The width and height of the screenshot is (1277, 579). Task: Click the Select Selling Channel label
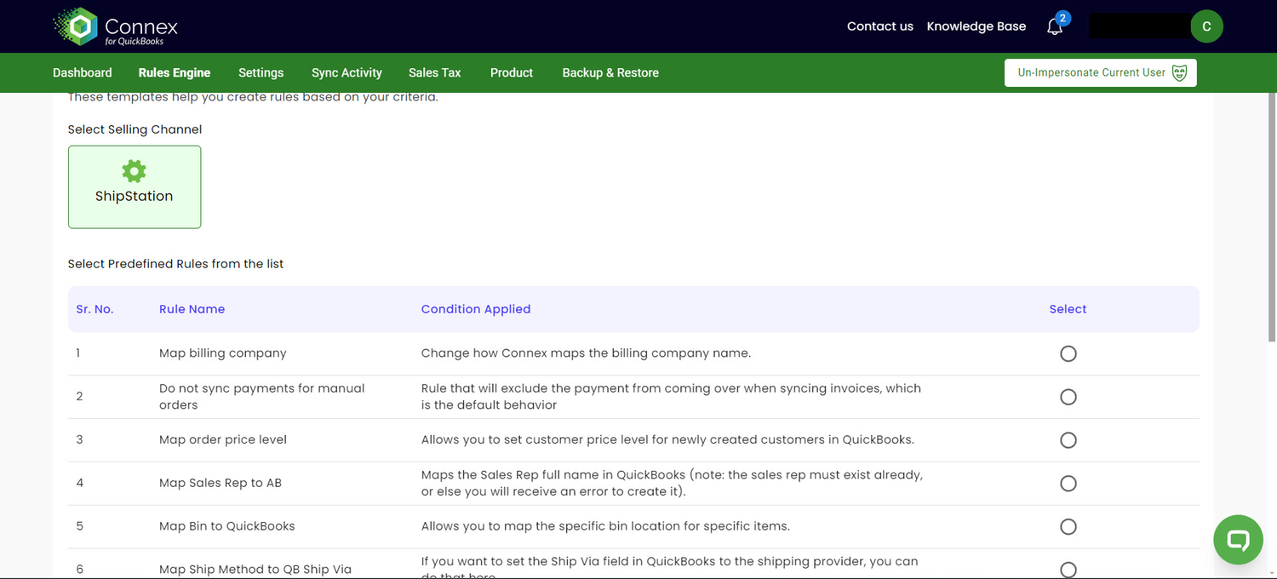[135, 129]
